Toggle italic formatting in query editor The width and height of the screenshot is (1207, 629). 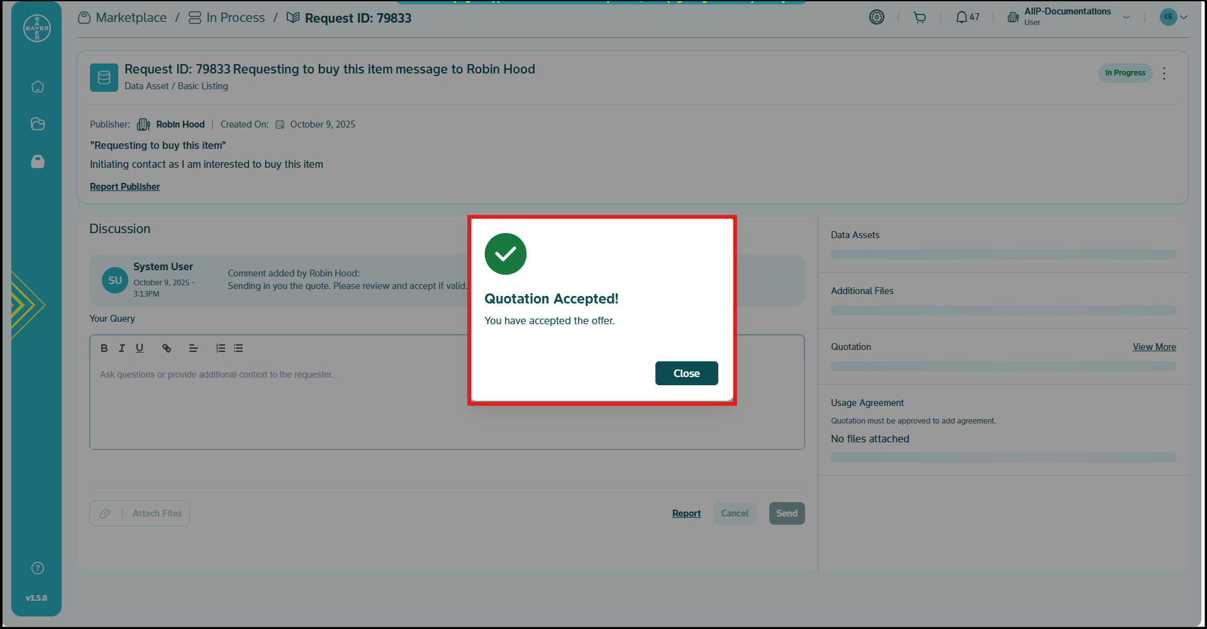pos(122,348)
